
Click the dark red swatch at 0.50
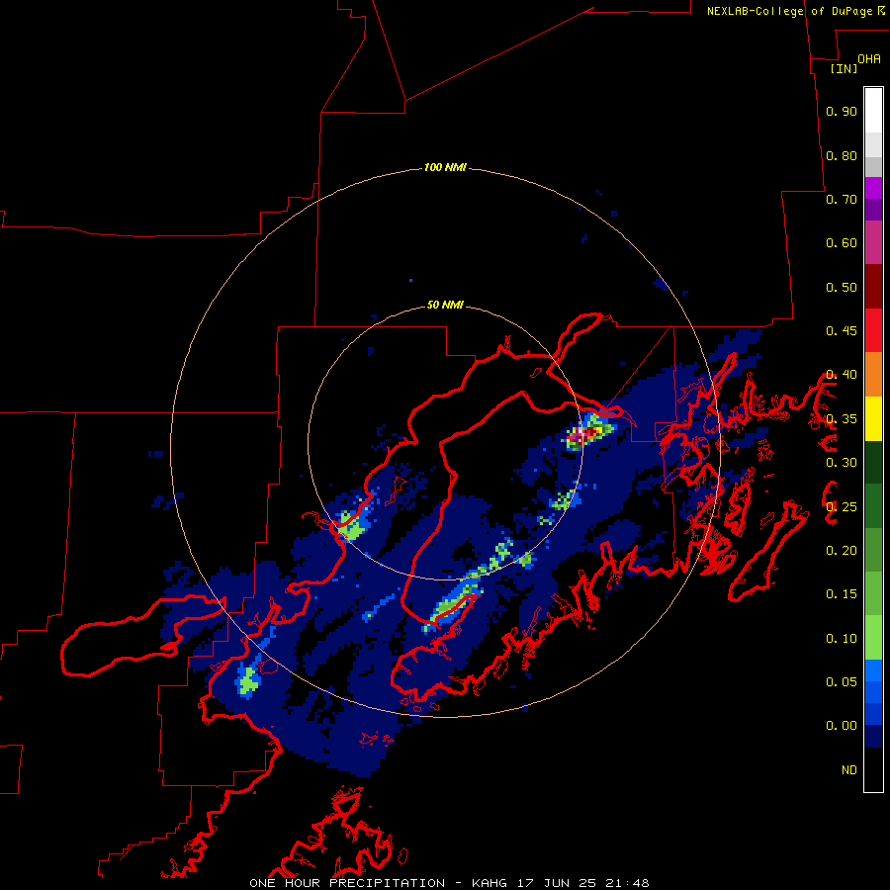[873, 287]
